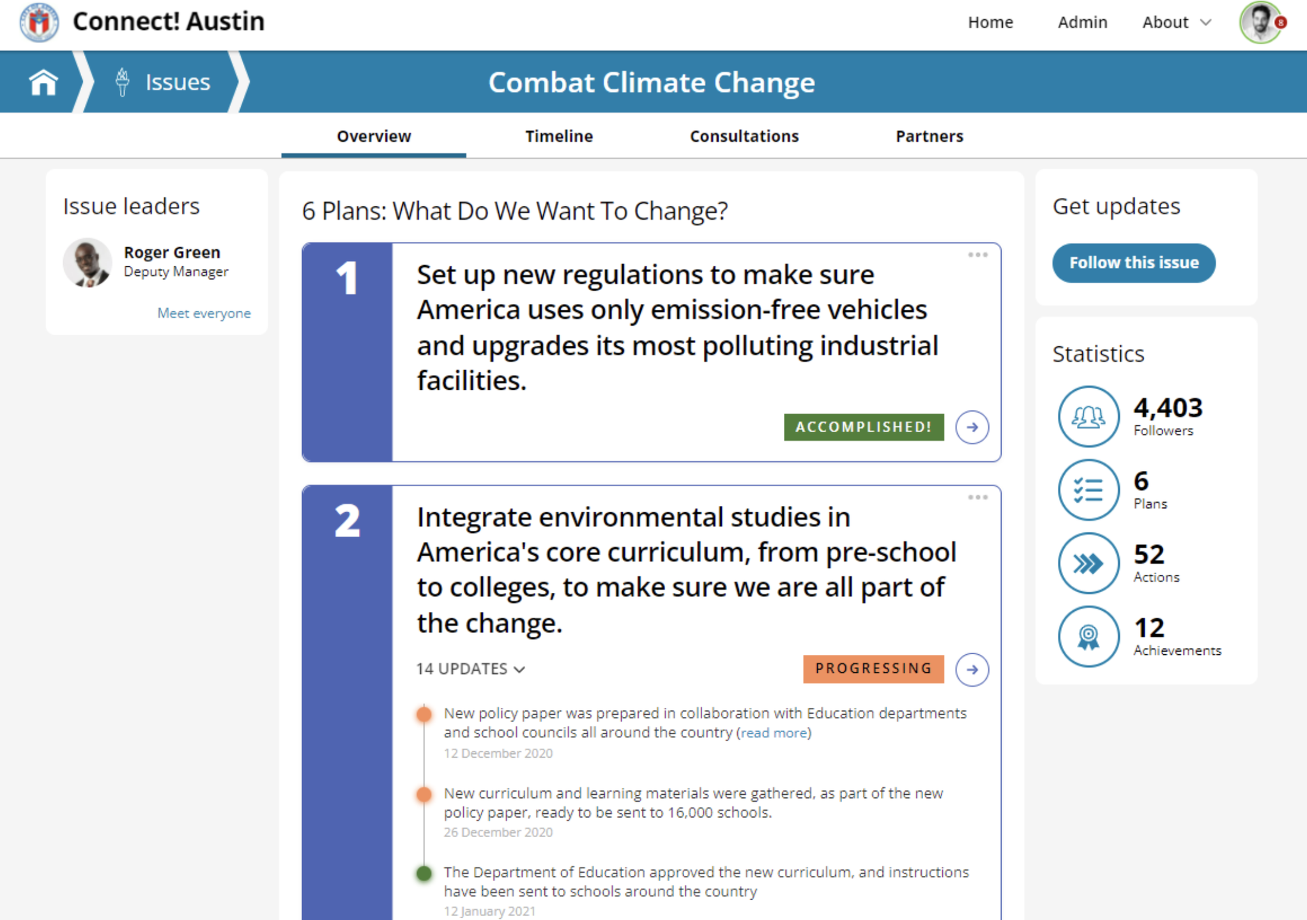1307x920 pixels.
Task: Click the Meet everyone link
Action: 204,313
